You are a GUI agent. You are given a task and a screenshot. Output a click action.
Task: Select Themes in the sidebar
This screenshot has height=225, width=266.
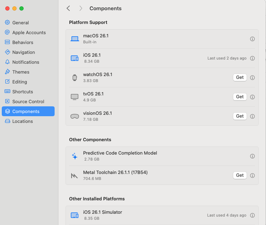[28, 72]
